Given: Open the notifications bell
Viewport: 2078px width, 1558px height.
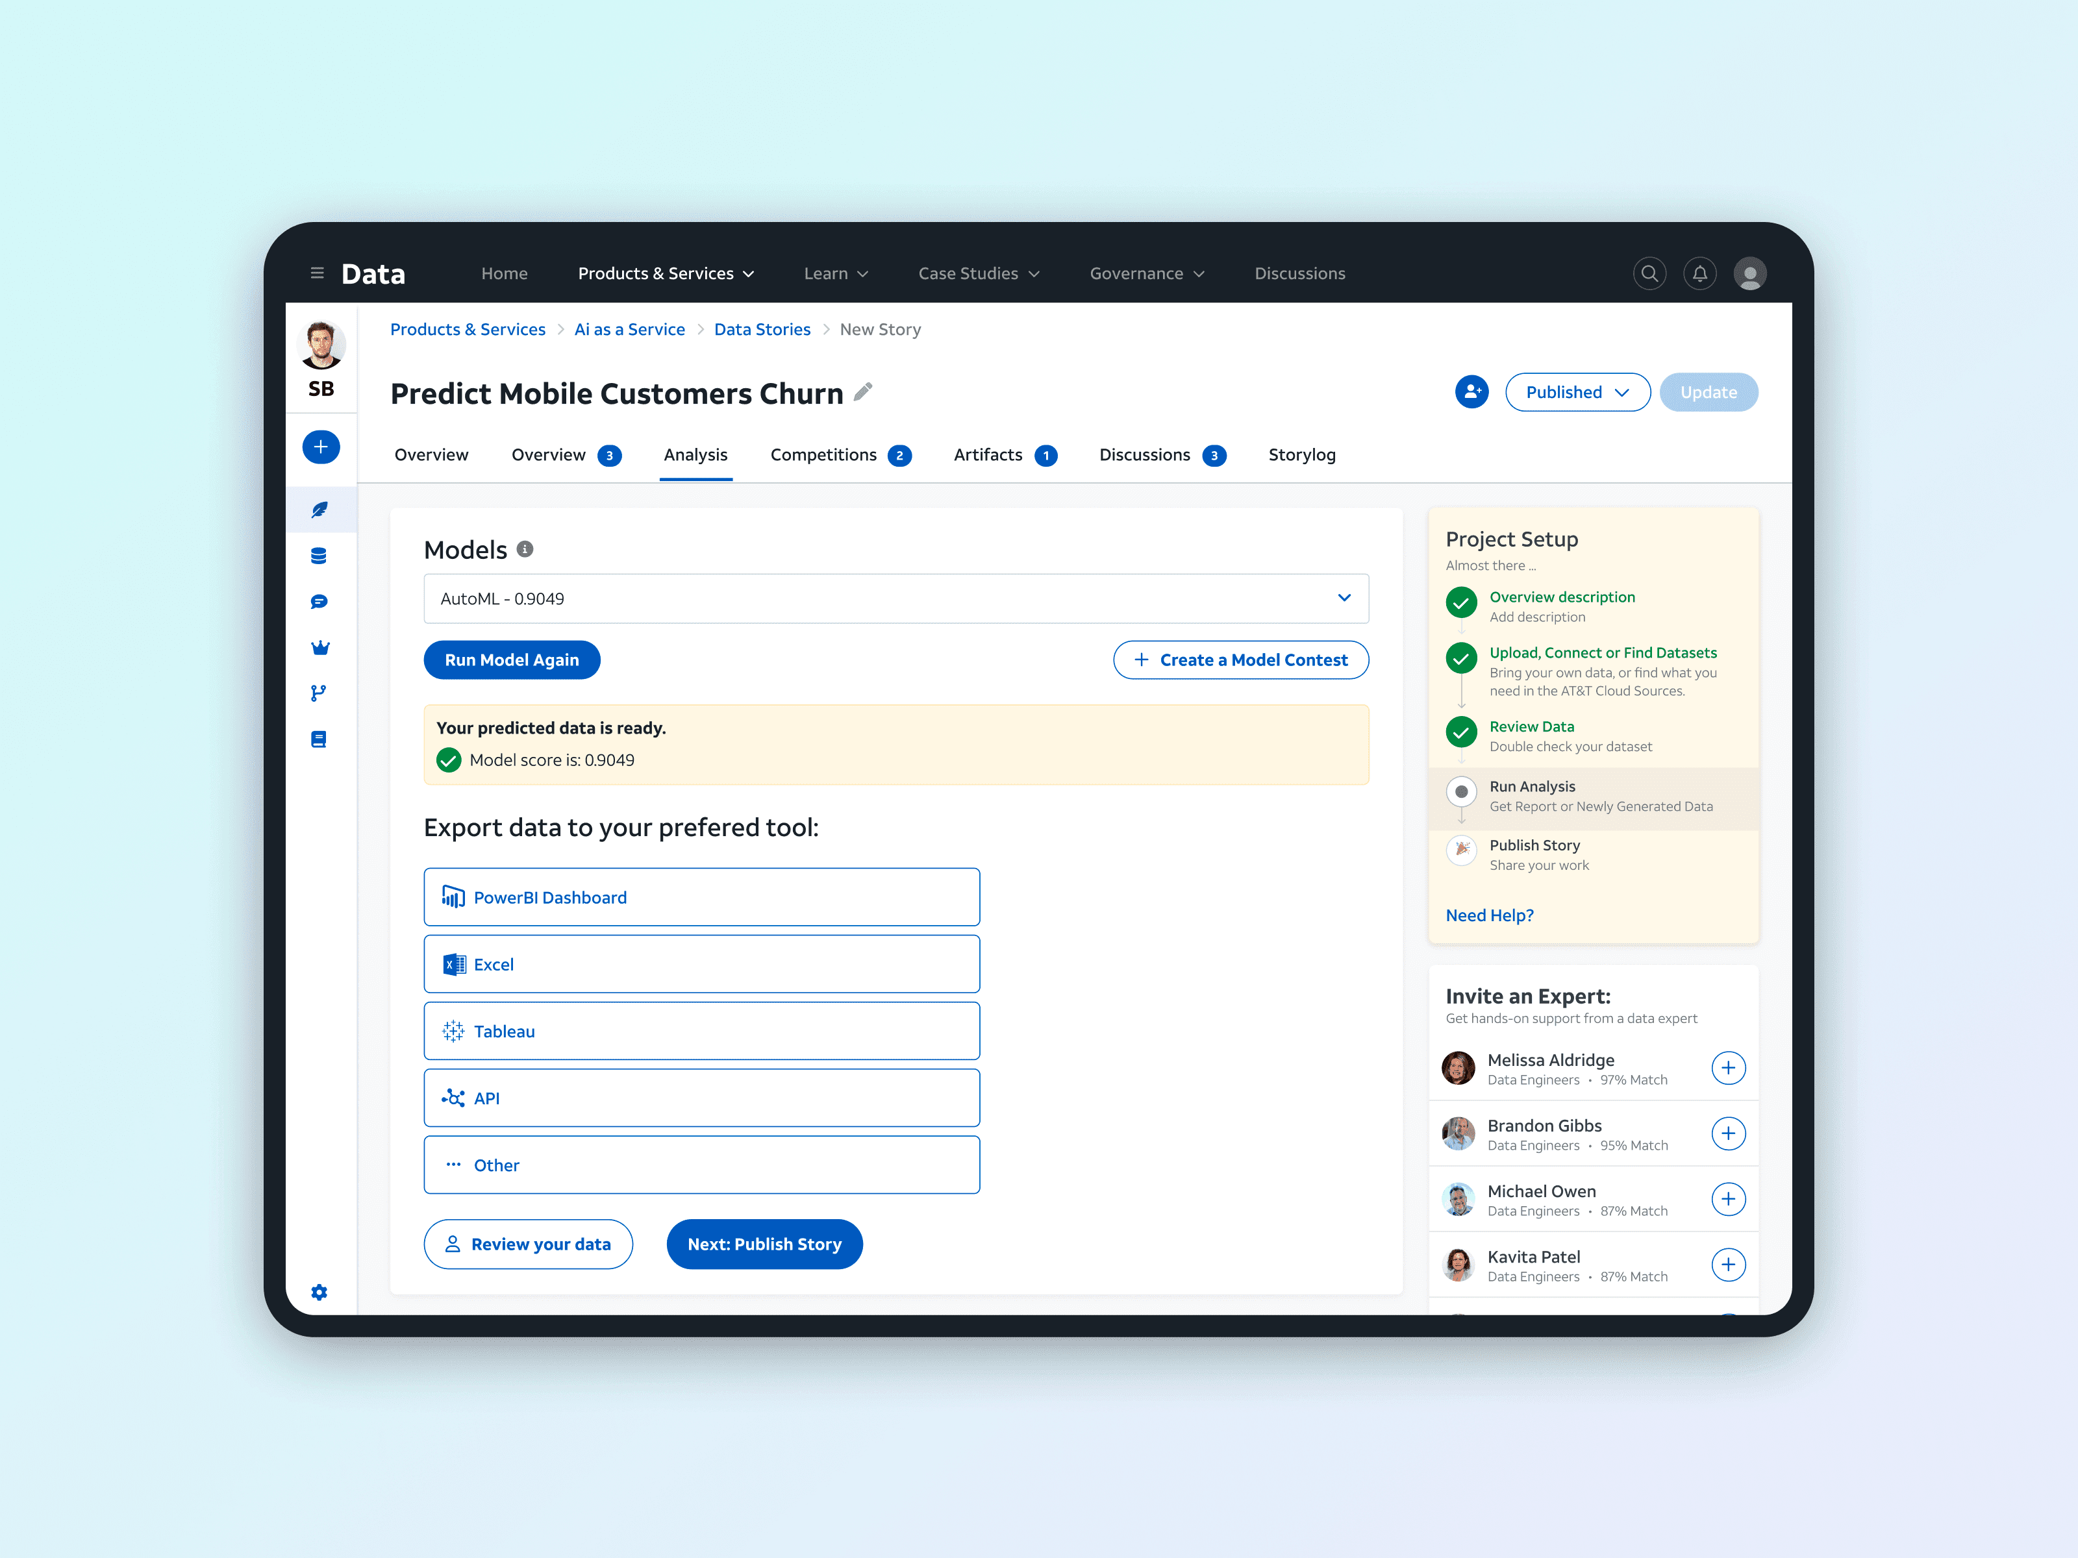Looking at the screenshot, I should (x=1699, y=273).
